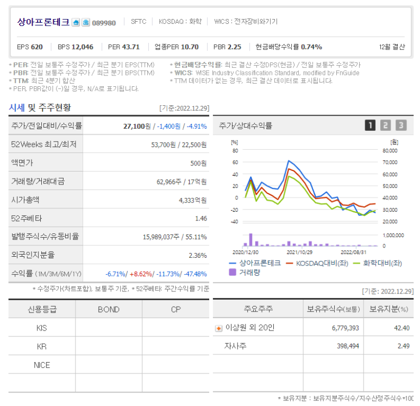This screenshot has width=420, height=406.
Task: Switch to chart tab 2
Action: [385, 125]
